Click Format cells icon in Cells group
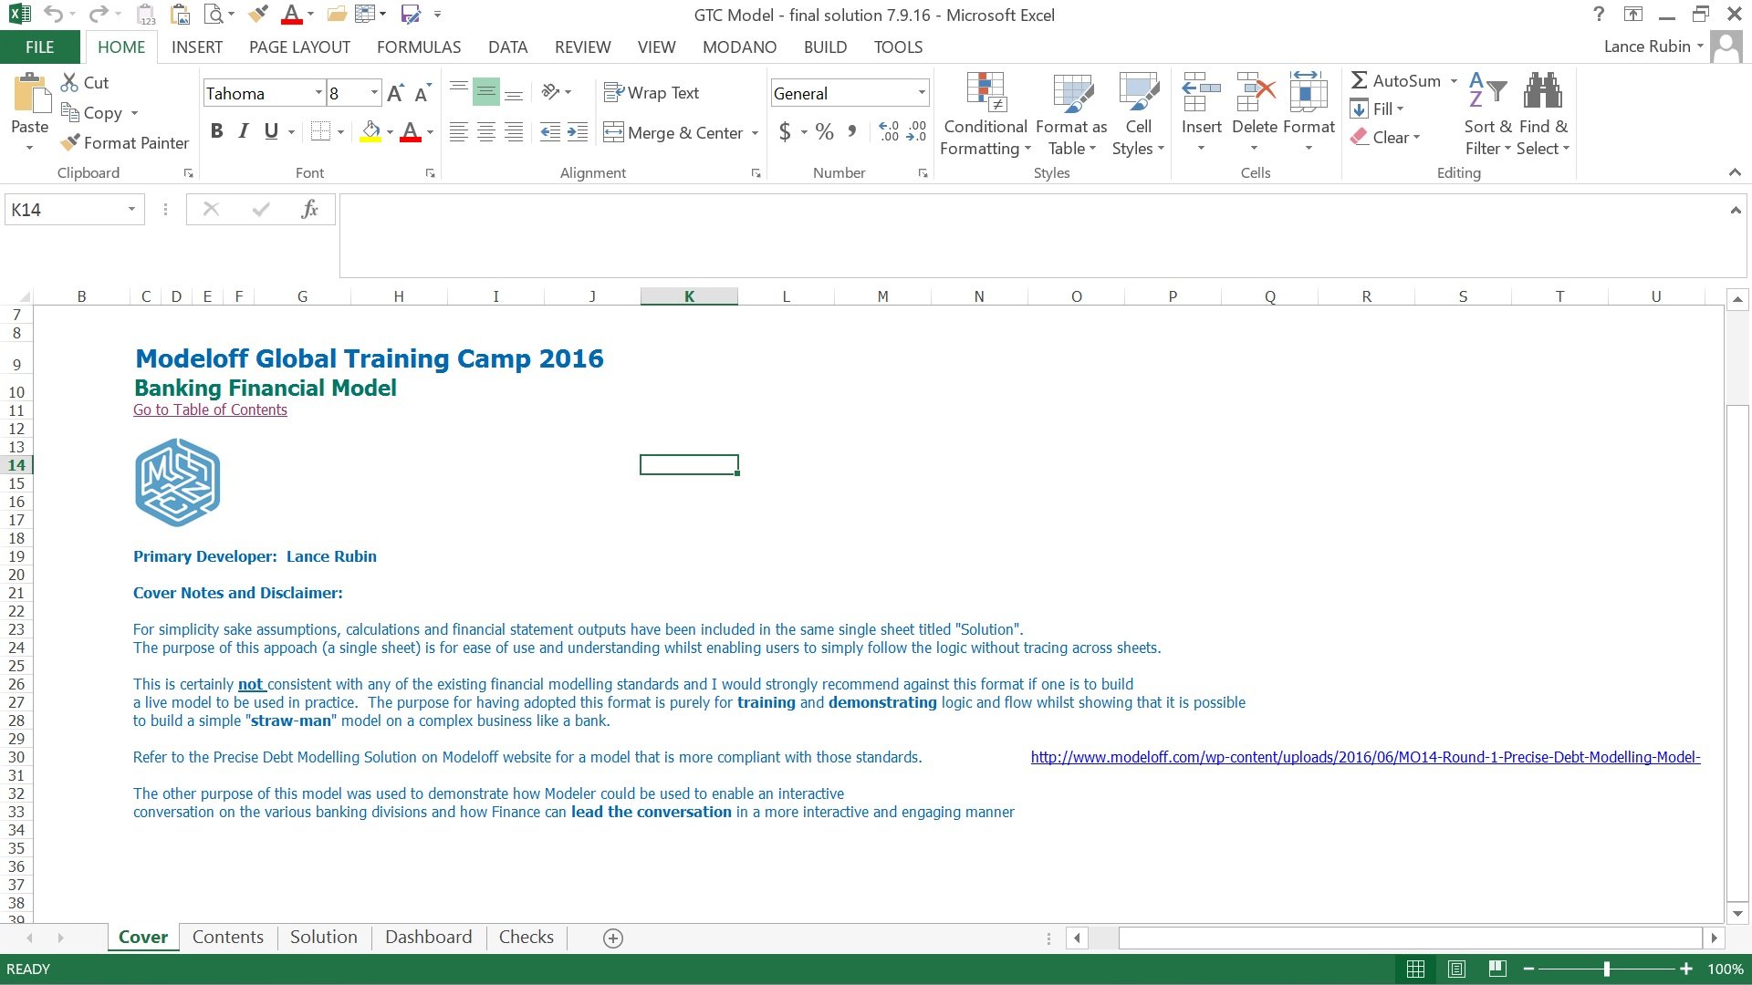 [x=1309, y=91]
